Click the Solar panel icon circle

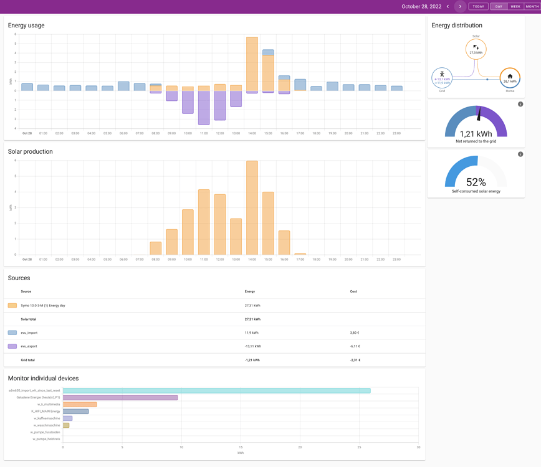(x=476, y=49)
